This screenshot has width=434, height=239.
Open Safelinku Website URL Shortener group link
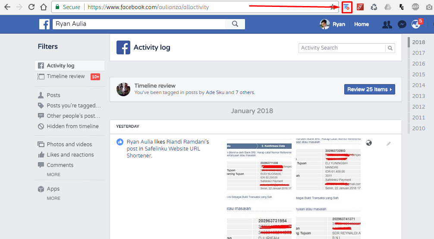pyautogui.click(x=164, y=152)
